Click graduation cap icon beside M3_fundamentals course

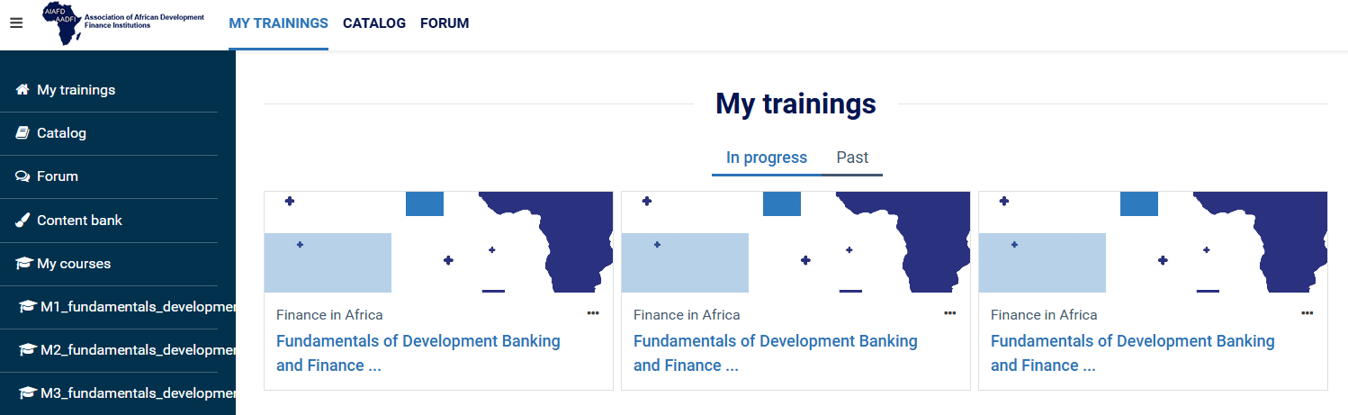pyautogui.click(x=28, y=393)
